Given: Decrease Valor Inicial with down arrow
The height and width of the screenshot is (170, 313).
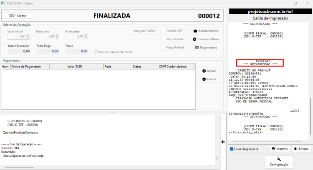Looking at the screenshot, I should point(28,38).
